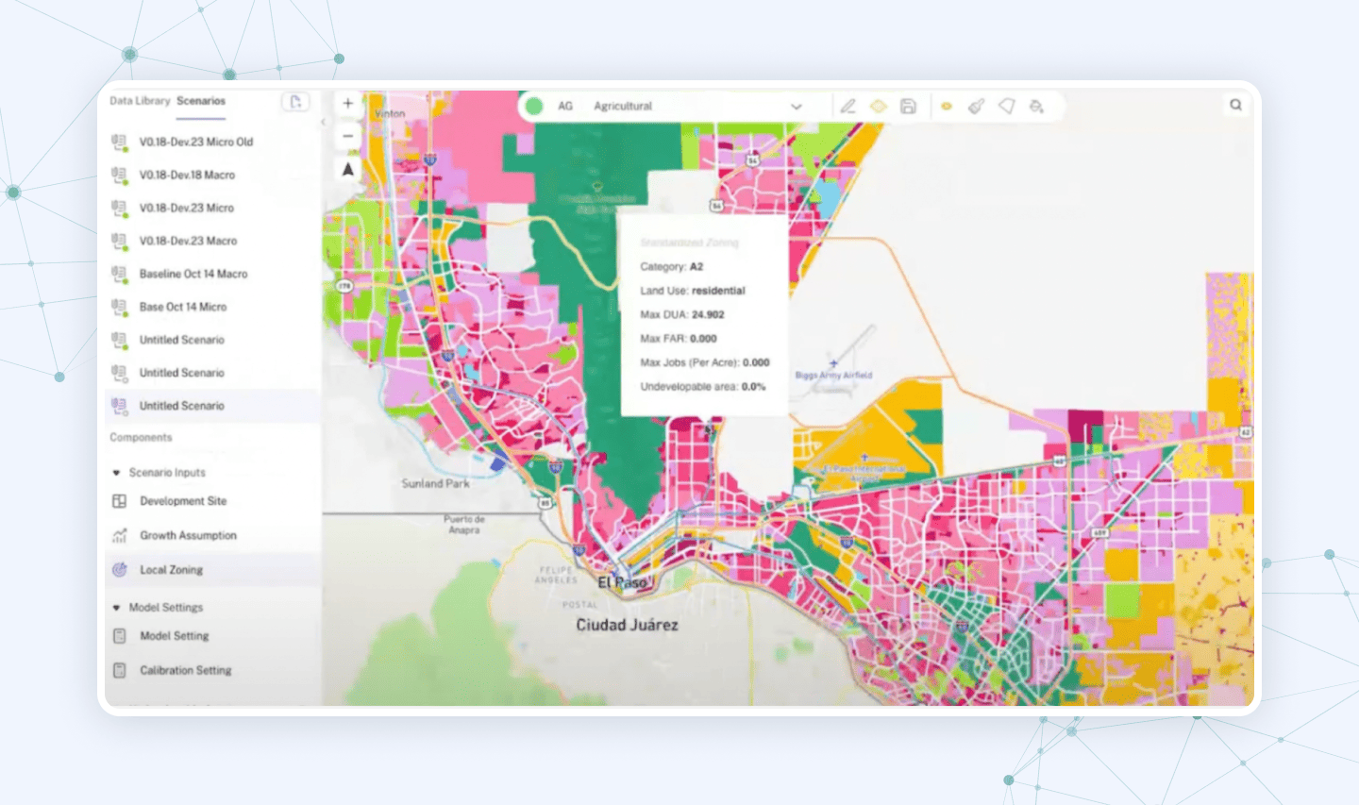
Task: Switch to the Data Library tab
Action: [140, 101]
